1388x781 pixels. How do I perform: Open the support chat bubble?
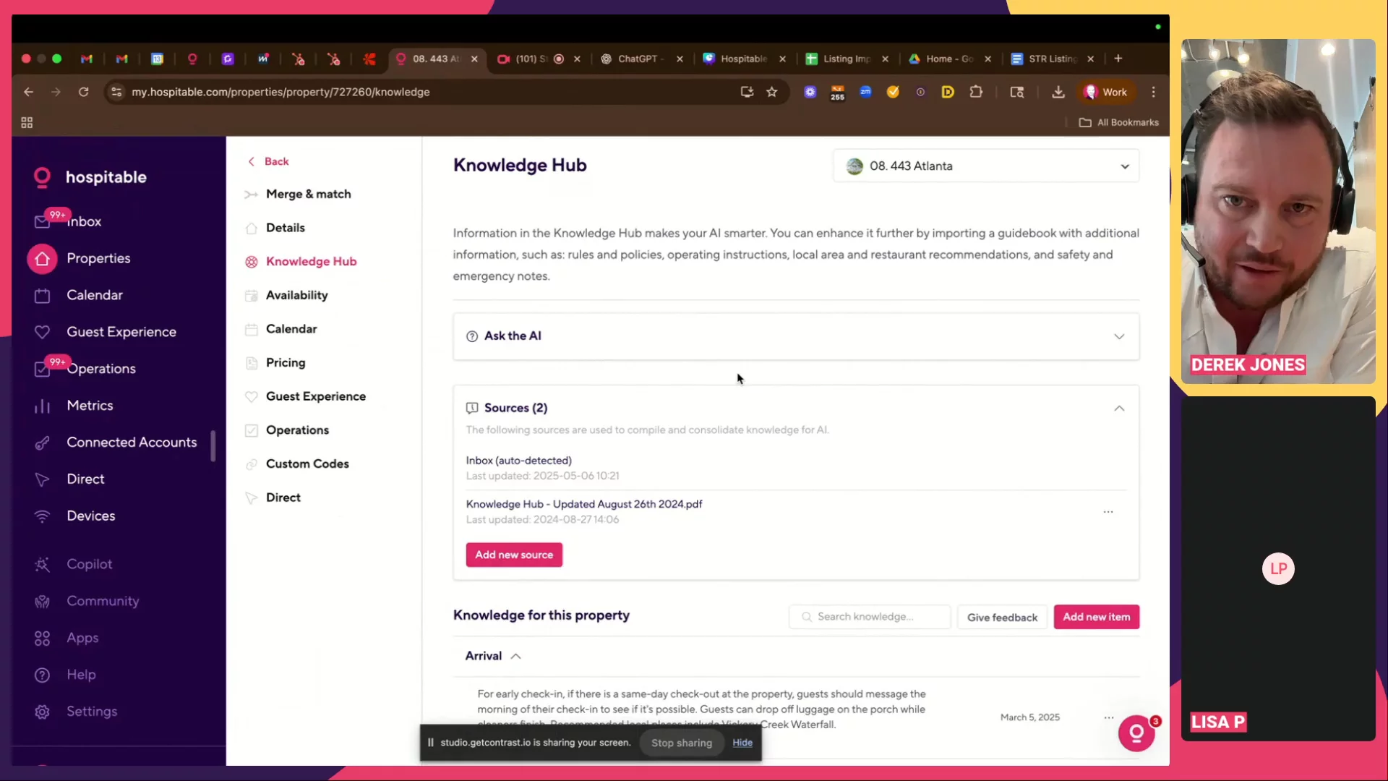(1136, 733)
